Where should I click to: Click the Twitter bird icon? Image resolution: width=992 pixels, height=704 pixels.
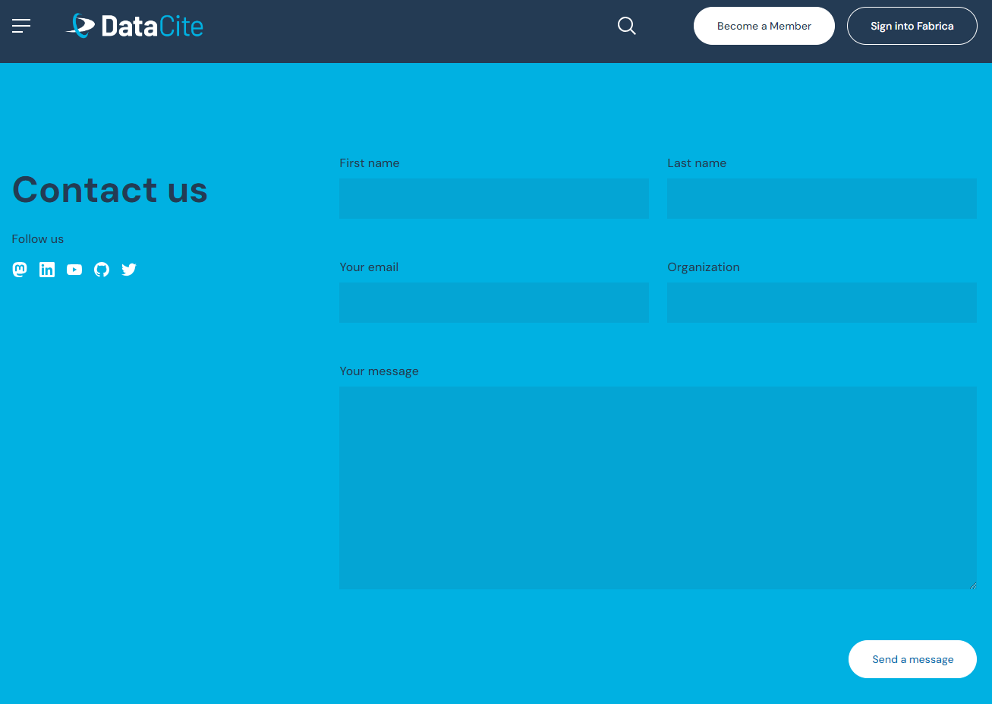point(129,270)
